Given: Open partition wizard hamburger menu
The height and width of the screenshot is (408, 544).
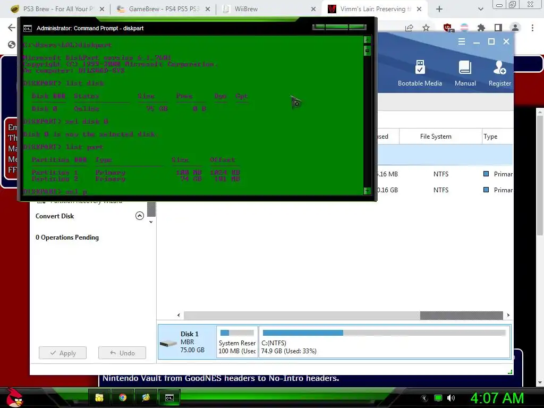Looking at the screenshot, I should (462, 41).
